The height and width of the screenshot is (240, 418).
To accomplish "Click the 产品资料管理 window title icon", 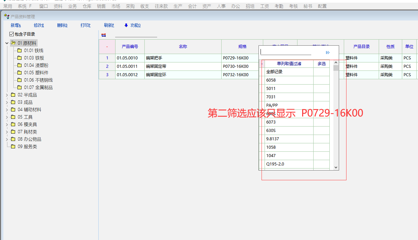I will (x=6, y=16).
